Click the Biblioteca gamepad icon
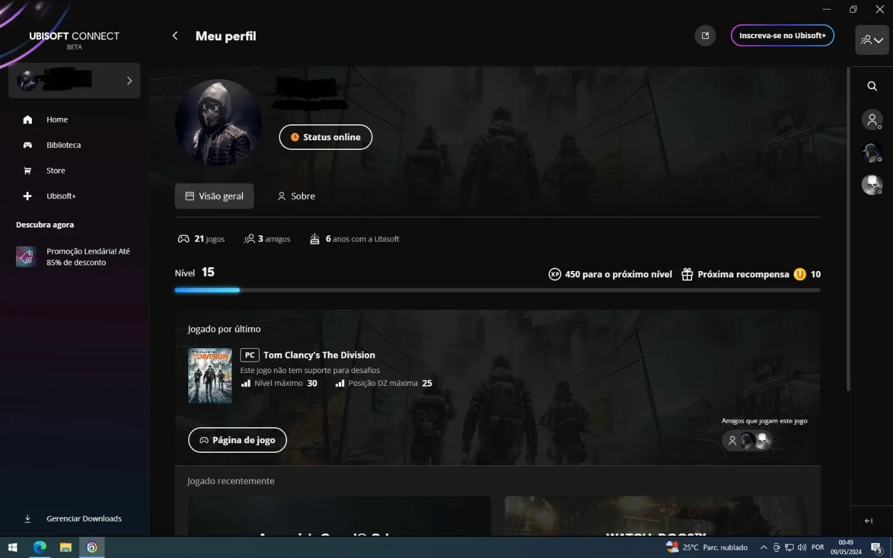The height and width of the screenshot is (558, 893). pyautogui.click(x=27, y=145)
